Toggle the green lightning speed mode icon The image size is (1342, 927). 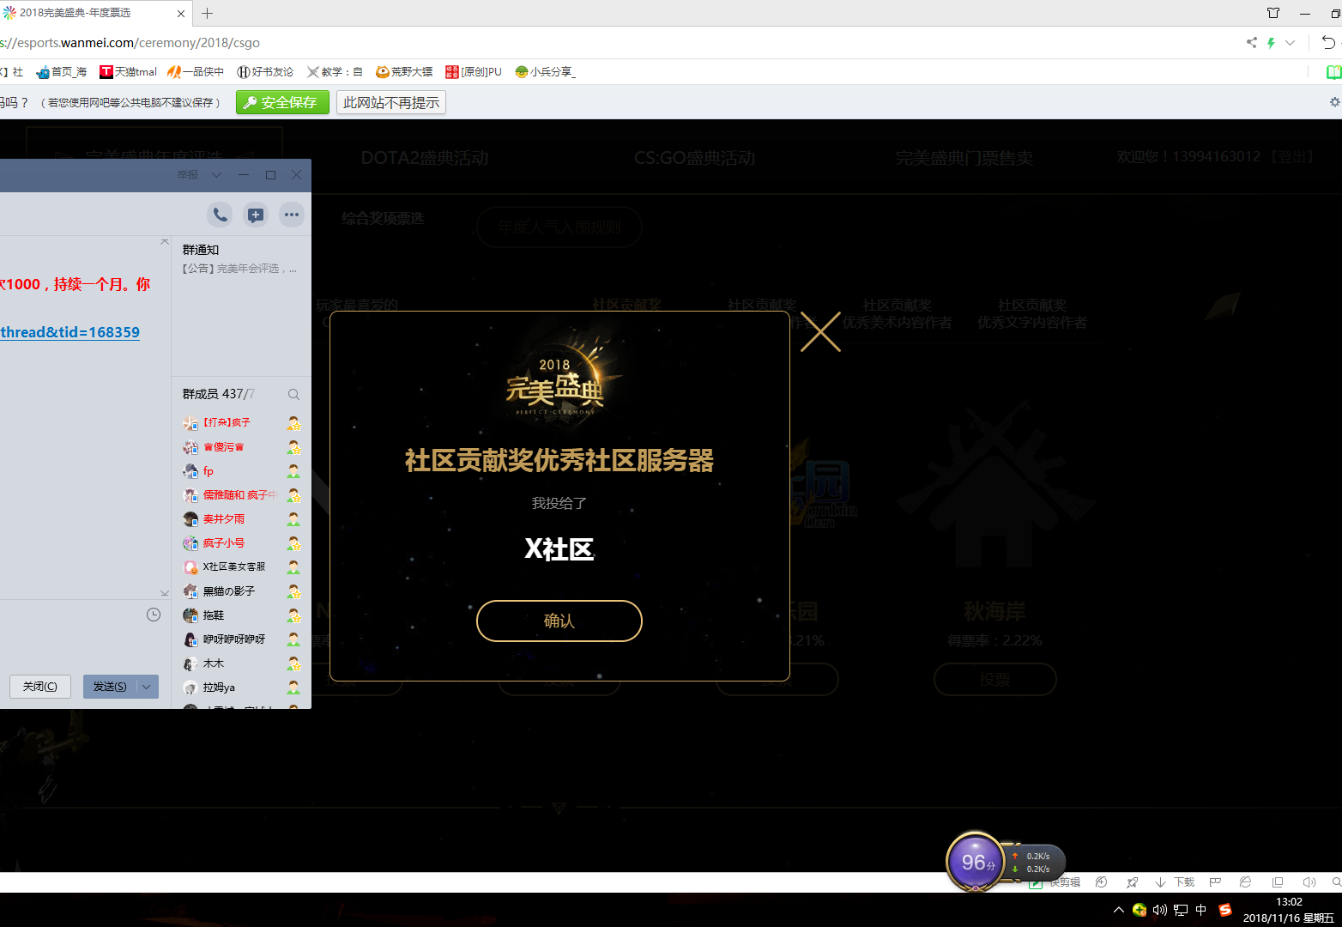(1271, 43)
